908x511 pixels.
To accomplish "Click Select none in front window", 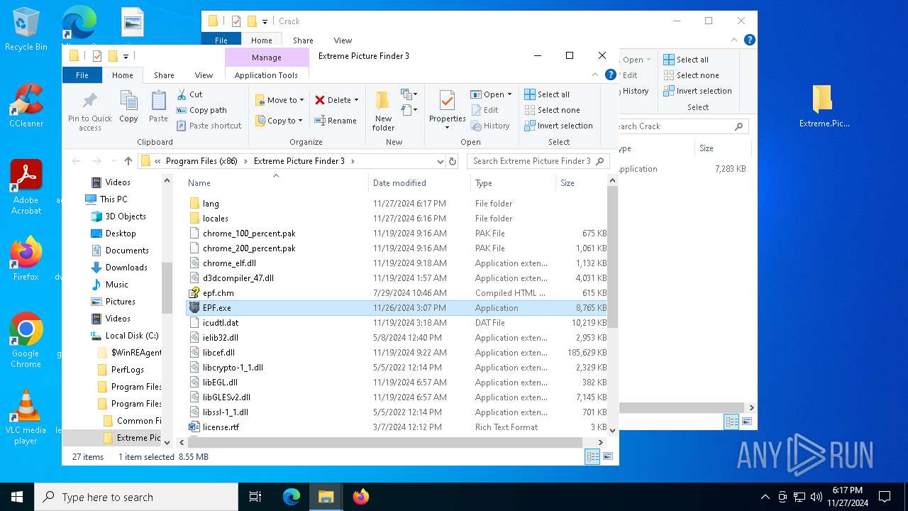I will coord(552,110).
